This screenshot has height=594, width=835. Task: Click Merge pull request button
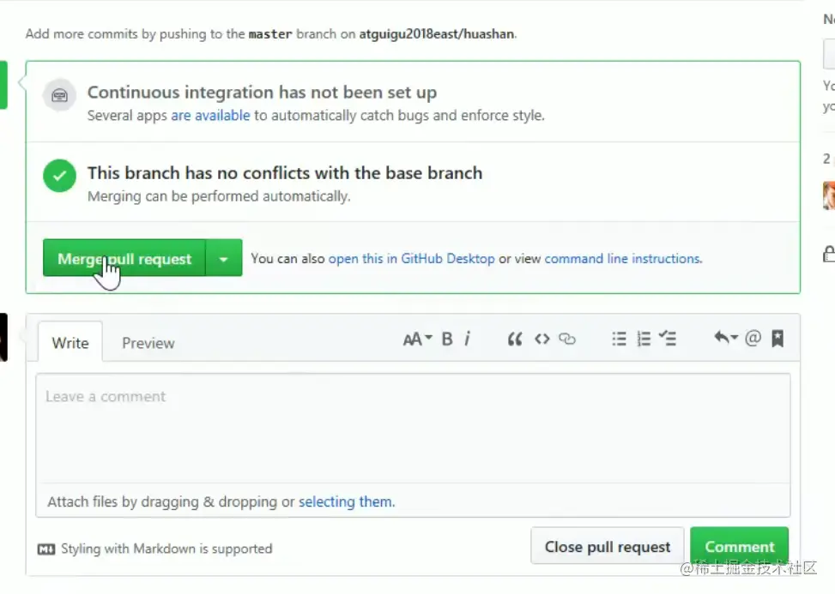[124, 258]
